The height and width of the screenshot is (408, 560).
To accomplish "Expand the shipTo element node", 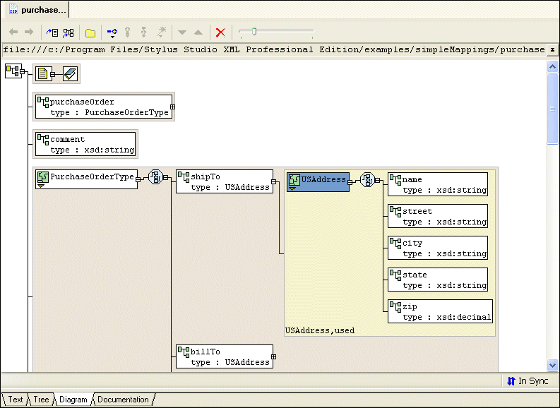I will click(x=274, y=181).
